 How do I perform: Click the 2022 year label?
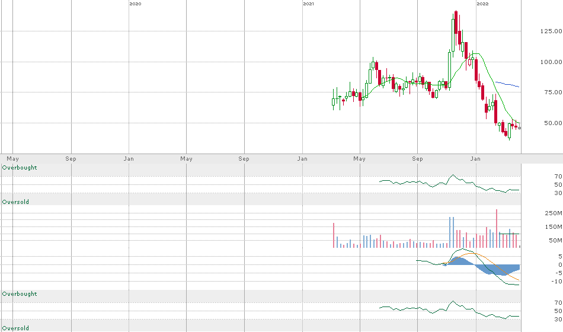click(482, 4)
